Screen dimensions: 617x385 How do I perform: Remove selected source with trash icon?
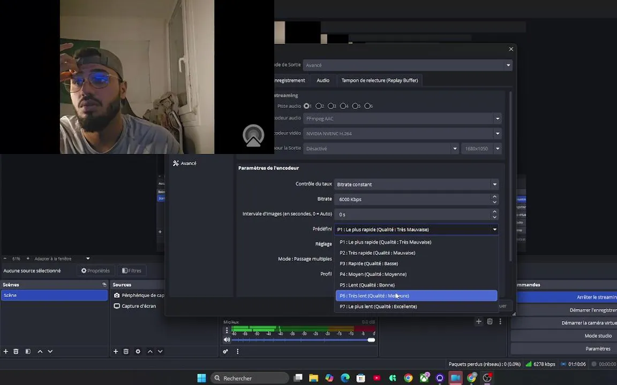[x=126, y=352]
